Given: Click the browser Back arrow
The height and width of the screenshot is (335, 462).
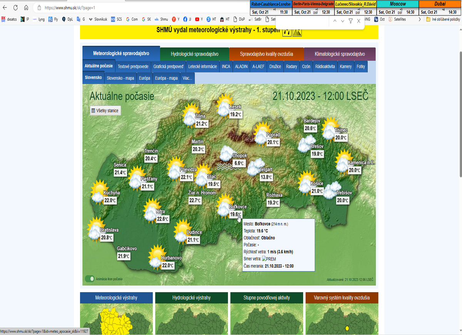Looking at the screenshot, I should pos(5,8).
